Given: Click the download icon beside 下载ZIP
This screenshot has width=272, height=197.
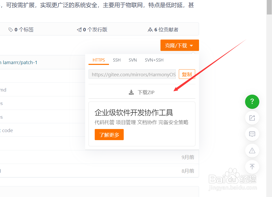Looking at the screenshot, I should point(131,92).
